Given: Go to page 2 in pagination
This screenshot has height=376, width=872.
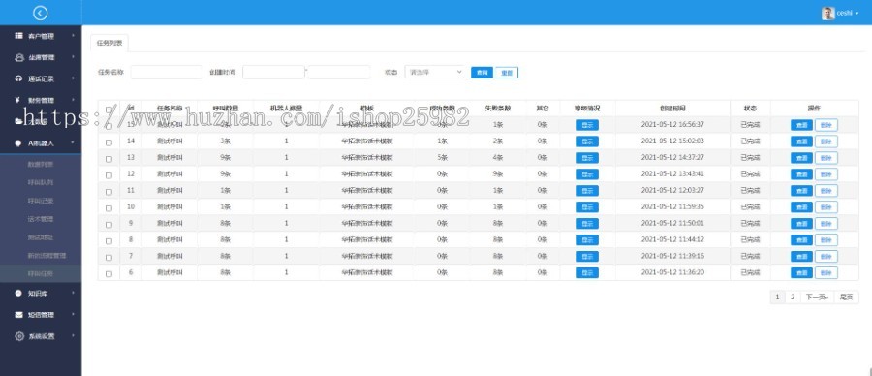Looking at the screenshot, I should click(x=793, y=297).
